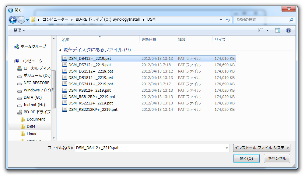Click the DSM breadcrumb segment
The width and height of the screenshot is (305, 177).
pos(151,19)
